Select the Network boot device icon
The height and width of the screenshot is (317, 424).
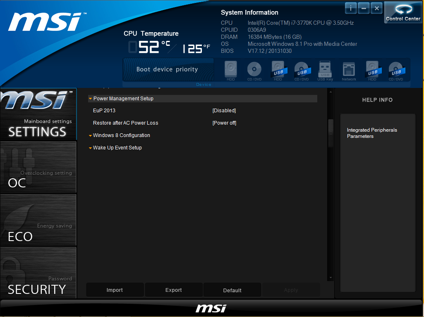349,71
